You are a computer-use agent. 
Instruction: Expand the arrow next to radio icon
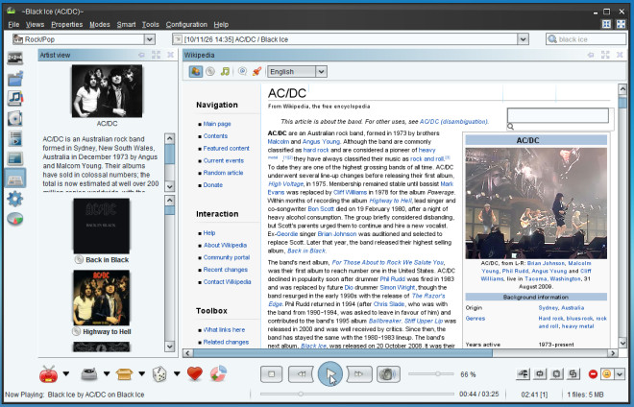[x=66, y=373]
